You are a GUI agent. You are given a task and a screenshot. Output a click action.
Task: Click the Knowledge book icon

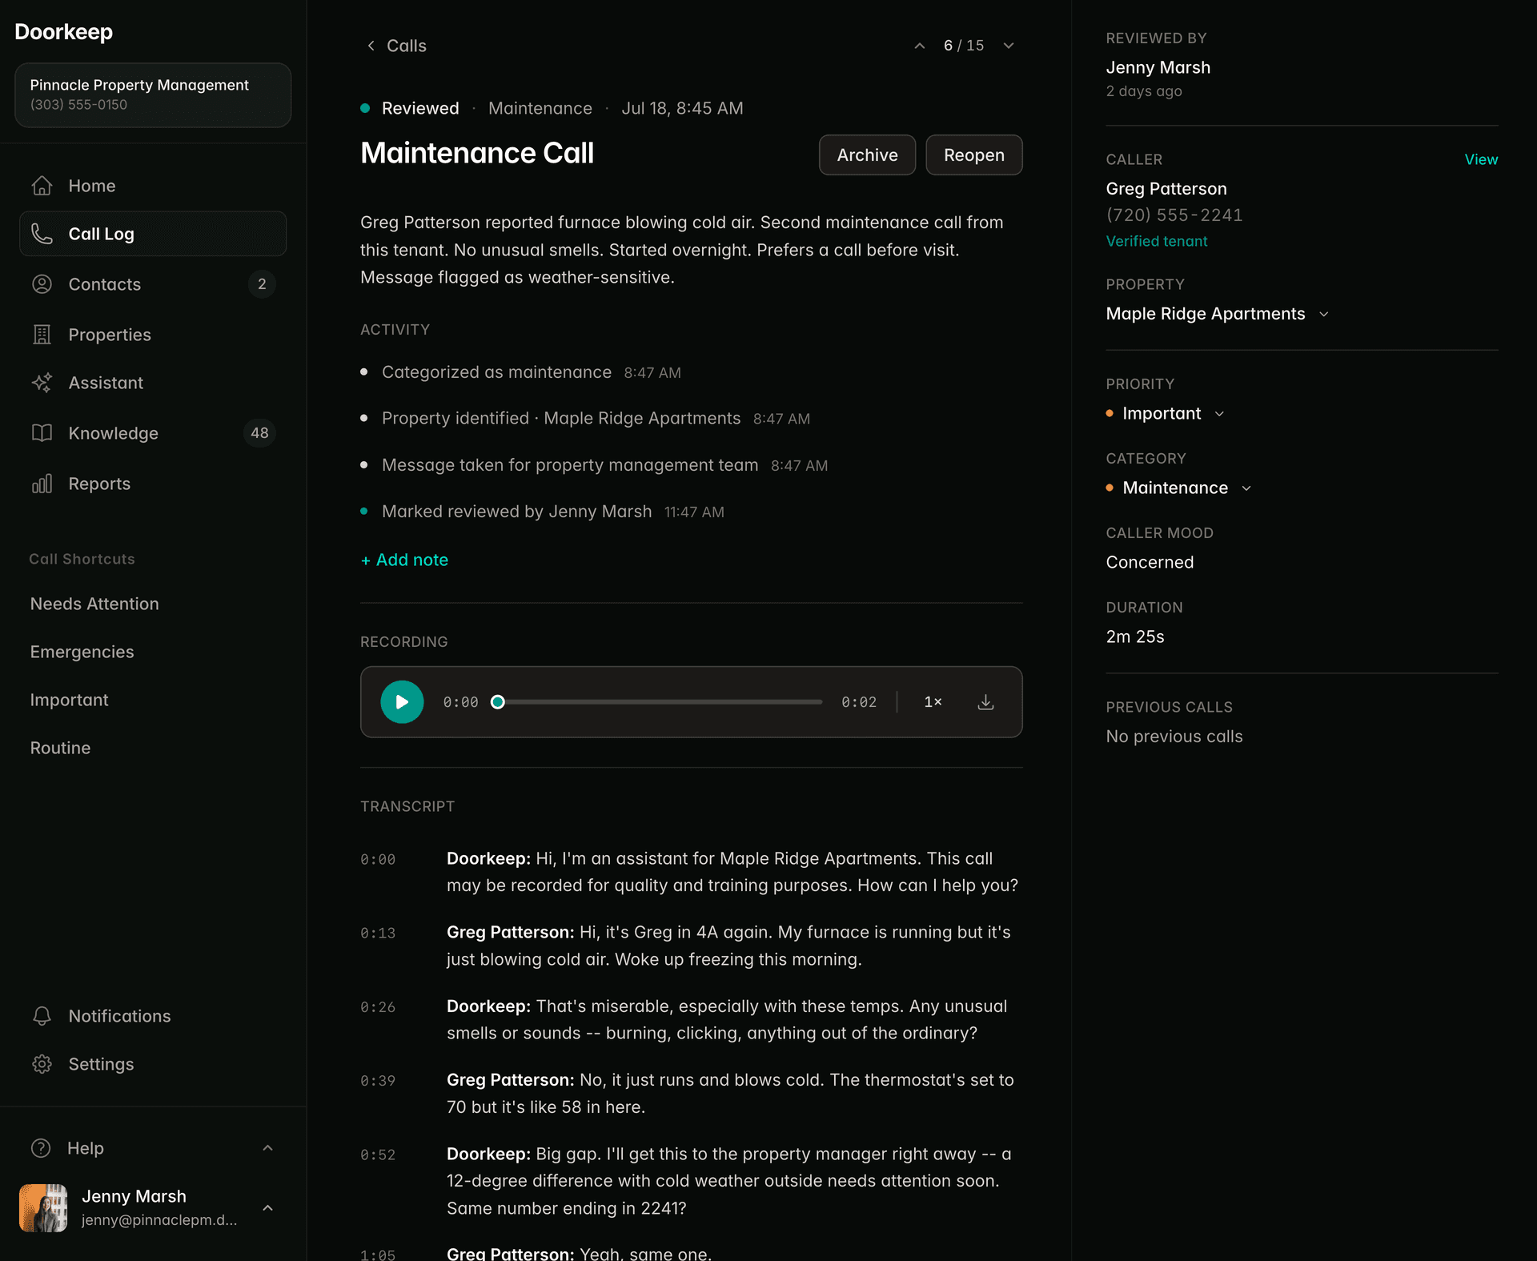click(x=42, y=433)
